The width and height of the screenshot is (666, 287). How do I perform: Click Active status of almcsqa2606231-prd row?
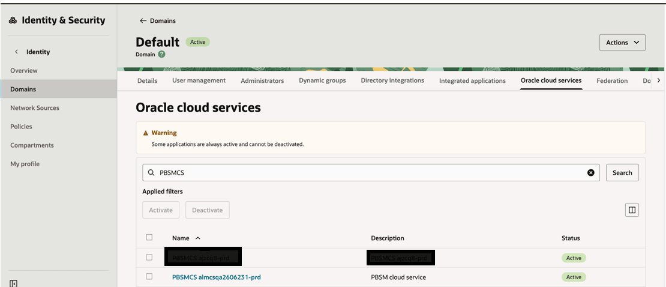tap(574, 277)
